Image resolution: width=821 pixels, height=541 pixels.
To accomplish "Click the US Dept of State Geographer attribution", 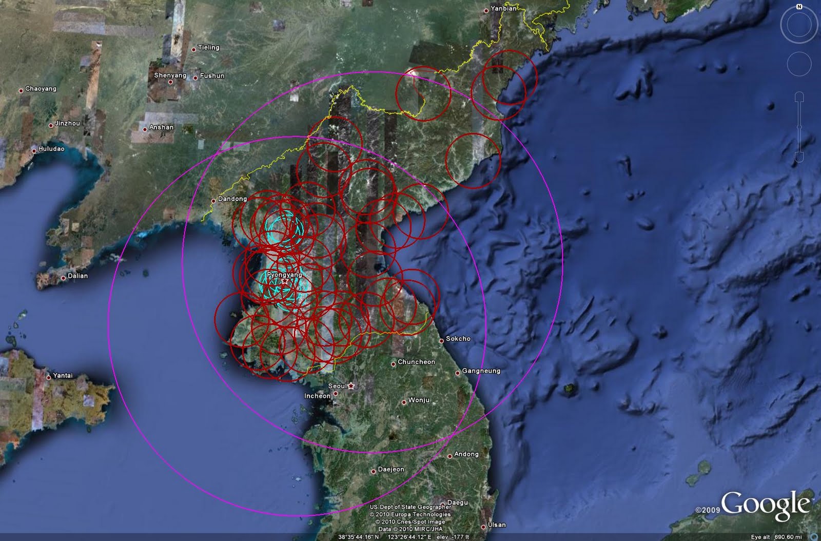I will 410,507.
